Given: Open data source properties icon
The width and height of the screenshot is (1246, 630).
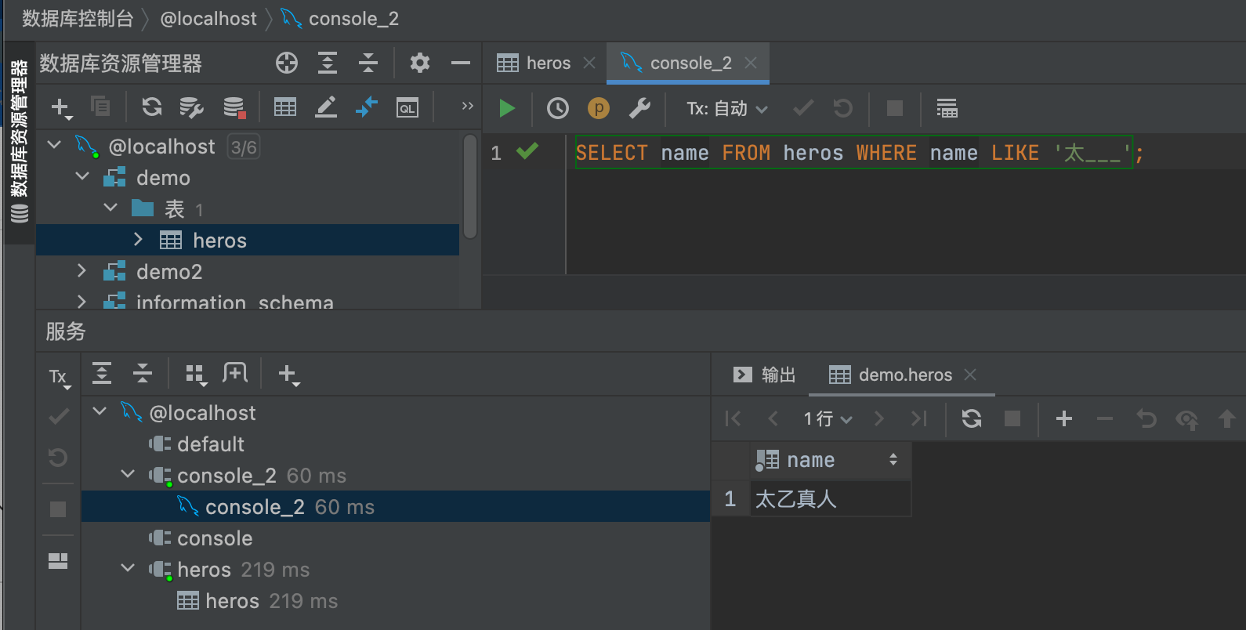Looking at the screenshot, I should point(192,107).
